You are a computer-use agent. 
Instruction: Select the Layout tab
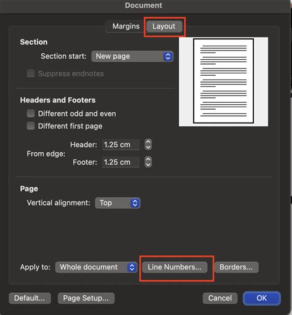164,27
